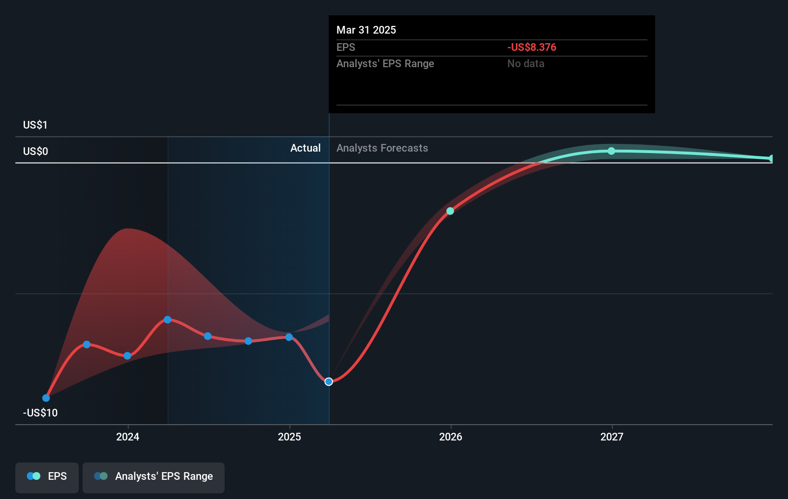Click the '-US$8.376' EPS value in tooltip
This screenshot has width=788, height=499.
(x=532, y=47)
